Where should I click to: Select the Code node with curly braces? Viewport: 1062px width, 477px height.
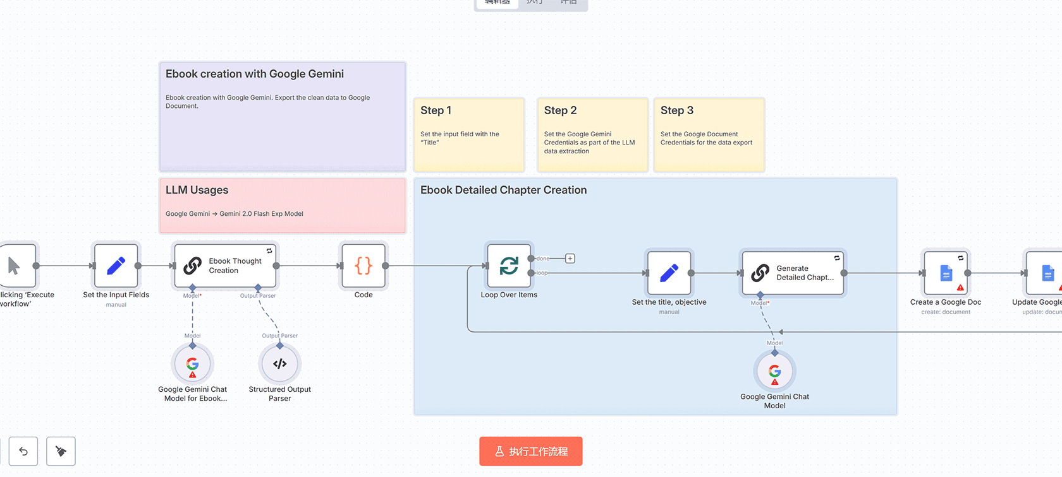coord(363,266)
